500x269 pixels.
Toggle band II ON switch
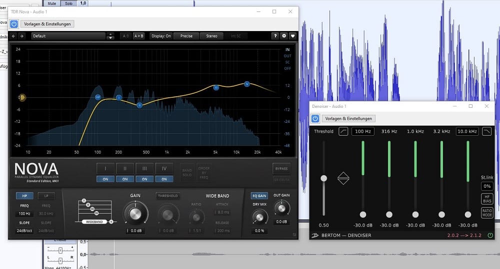(x=125, y=179)
